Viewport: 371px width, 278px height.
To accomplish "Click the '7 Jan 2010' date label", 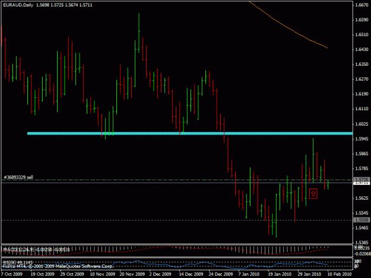I will pyautogui.click(x=249, y=274).
